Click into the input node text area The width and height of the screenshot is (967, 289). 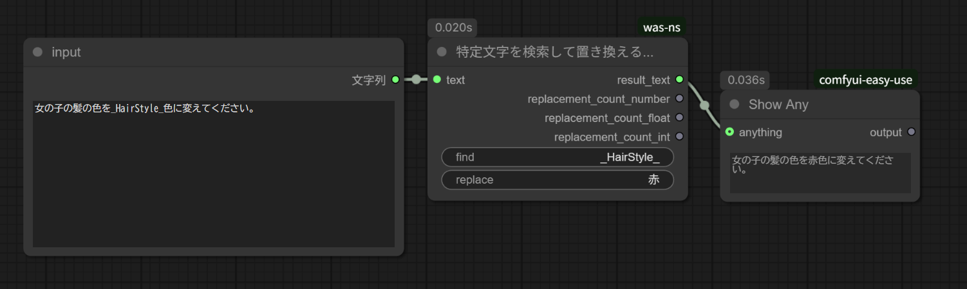(214, 174)
